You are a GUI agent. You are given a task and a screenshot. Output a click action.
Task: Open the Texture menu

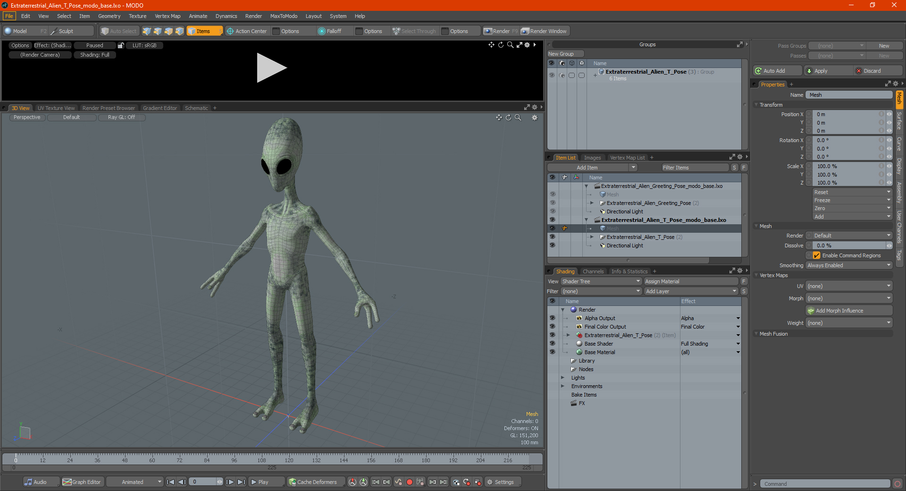tap(137, 16)
